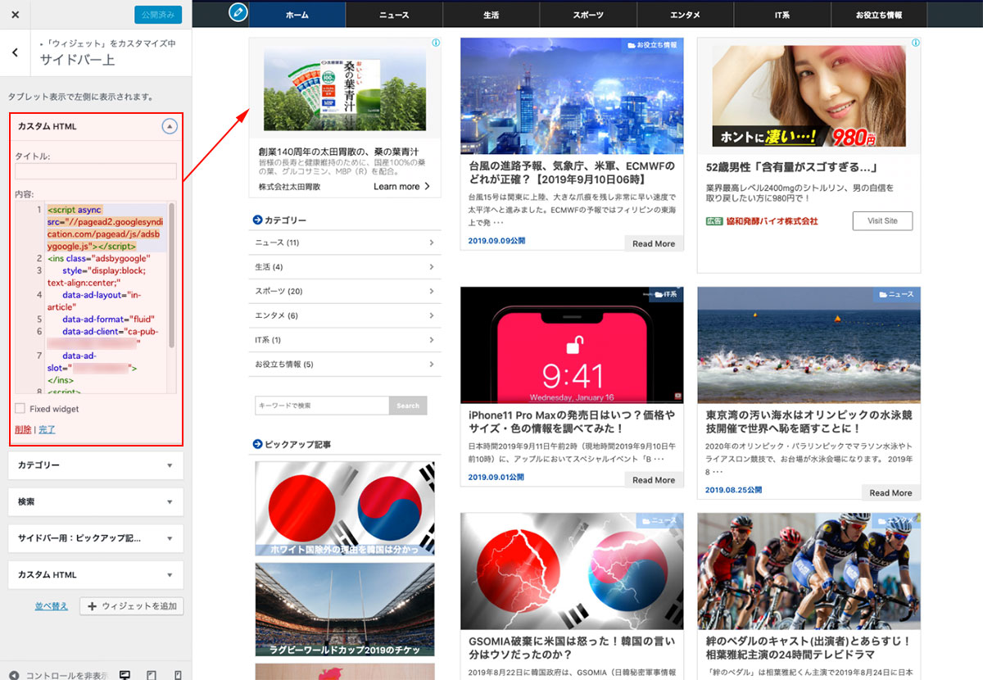
Task: Click the headline 絆のペダルのキャスト(出演者)とあらすじ！
Action: point(808,648)
